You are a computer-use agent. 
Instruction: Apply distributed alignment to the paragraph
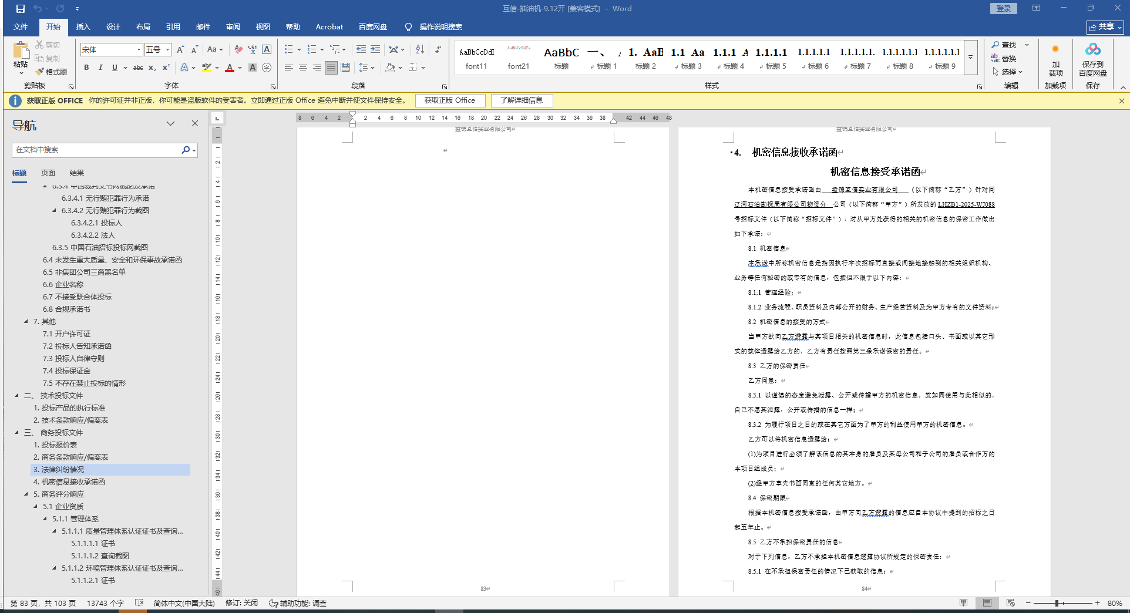[x=345, y=68]
